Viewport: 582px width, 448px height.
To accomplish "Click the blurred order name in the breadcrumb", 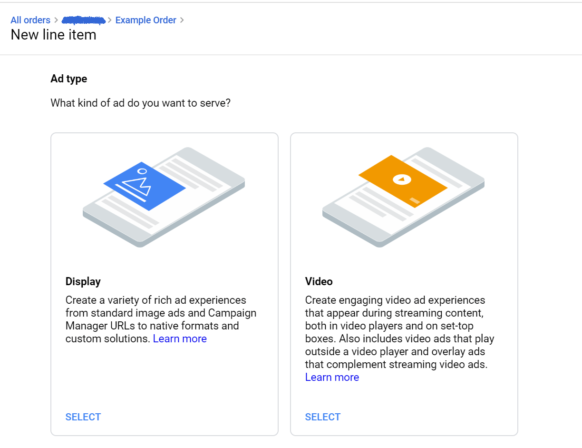I will 84,20.
